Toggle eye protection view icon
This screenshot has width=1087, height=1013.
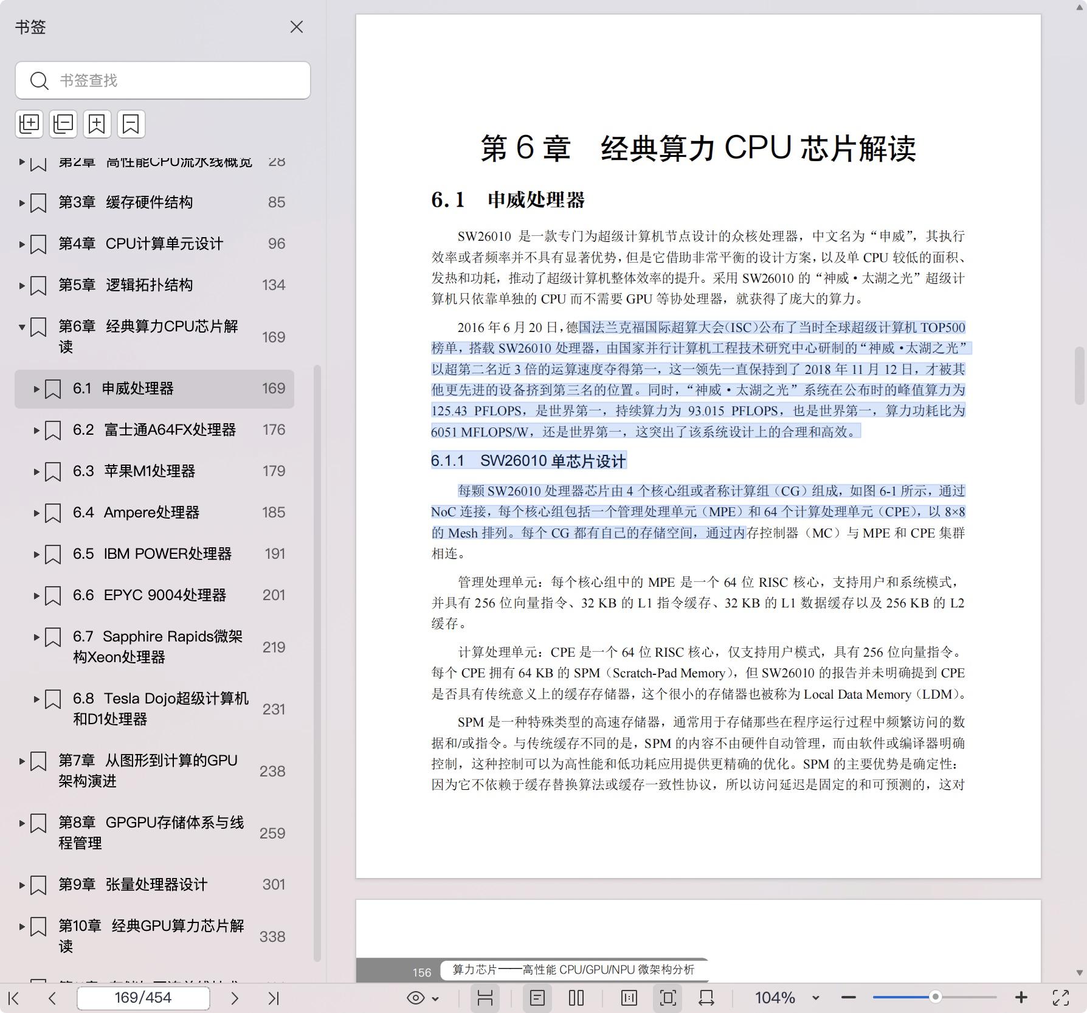coord(416,998)
